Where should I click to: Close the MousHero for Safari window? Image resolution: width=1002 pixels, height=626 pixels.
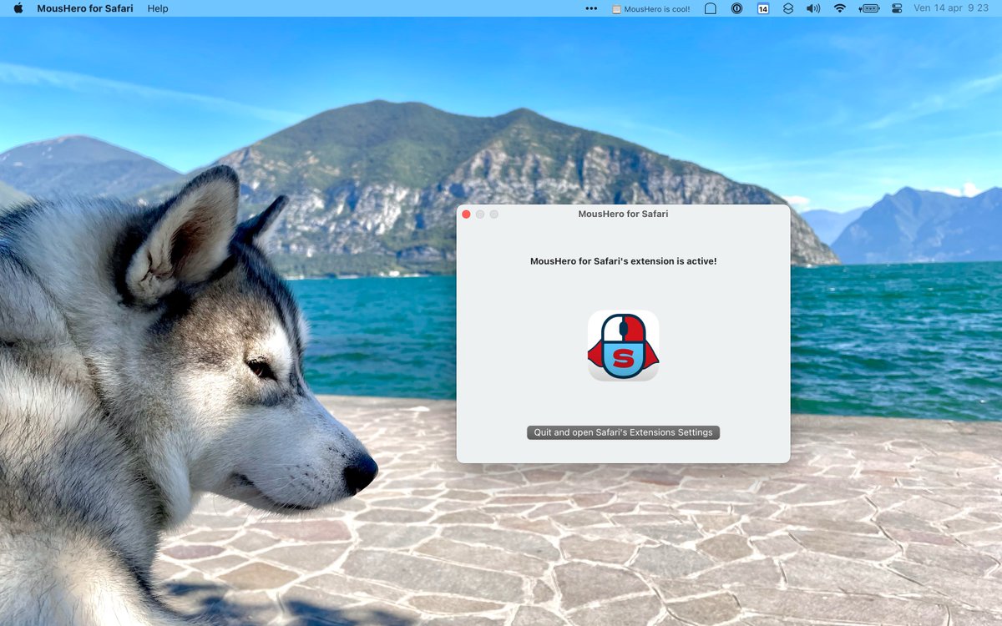pyautogui.click(x=467, y=215)
